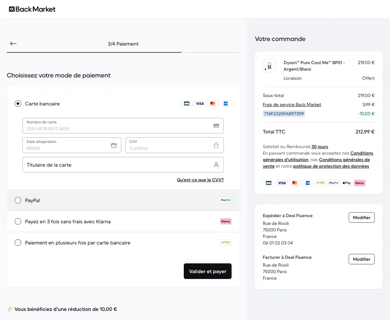This screenshot has width=390, height=320.
Task: Select Carte bancaire radio button
Action: point(18,104)
